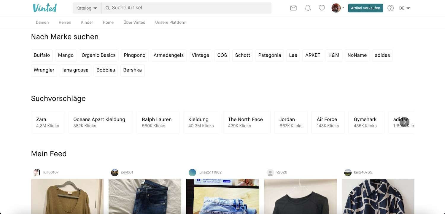445x214 pixels.
Task: Click the Vinted logo
Action: pyautogui.click(x=45, y=8)
